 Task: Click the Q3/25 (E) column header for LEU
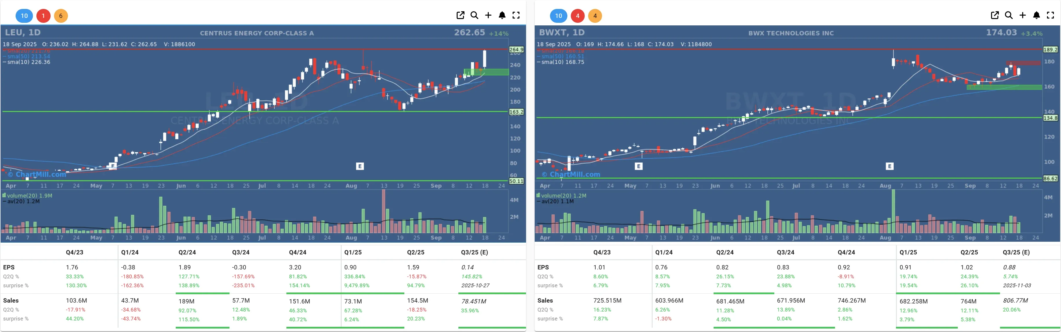pos(475,252)
